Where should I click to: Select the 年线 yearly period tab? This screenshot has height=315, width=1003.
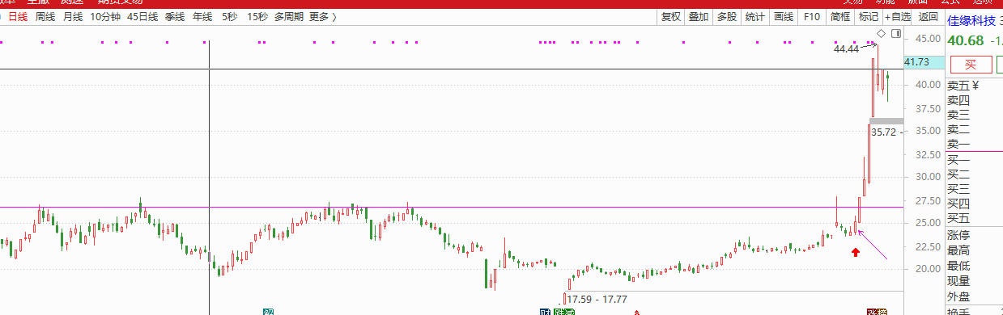click(202, 16)
